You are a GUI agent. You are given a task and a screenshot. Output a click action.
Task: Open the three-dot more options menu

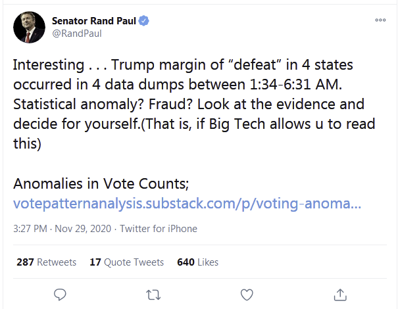380,20
